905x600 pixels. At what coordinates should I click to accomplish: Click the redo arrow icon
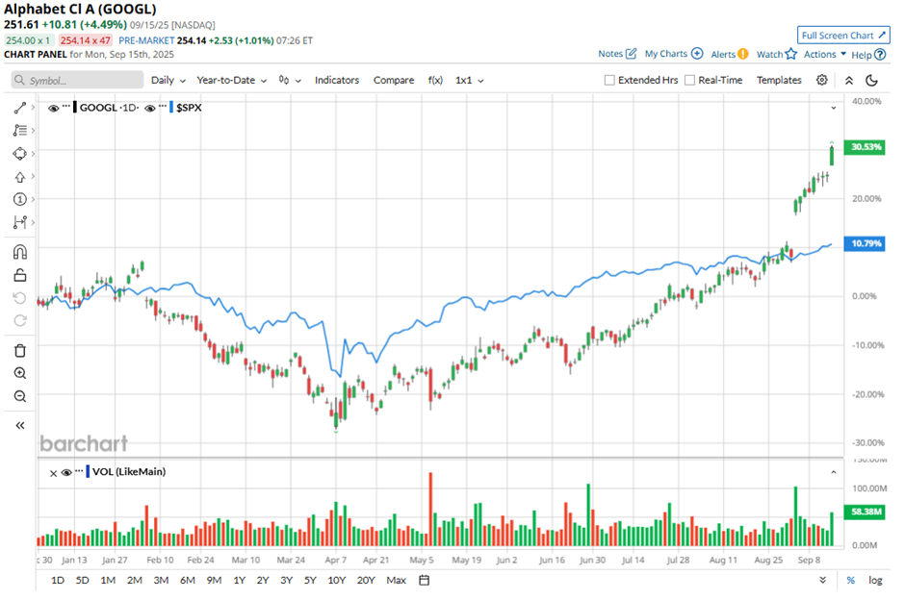[19, 320]
